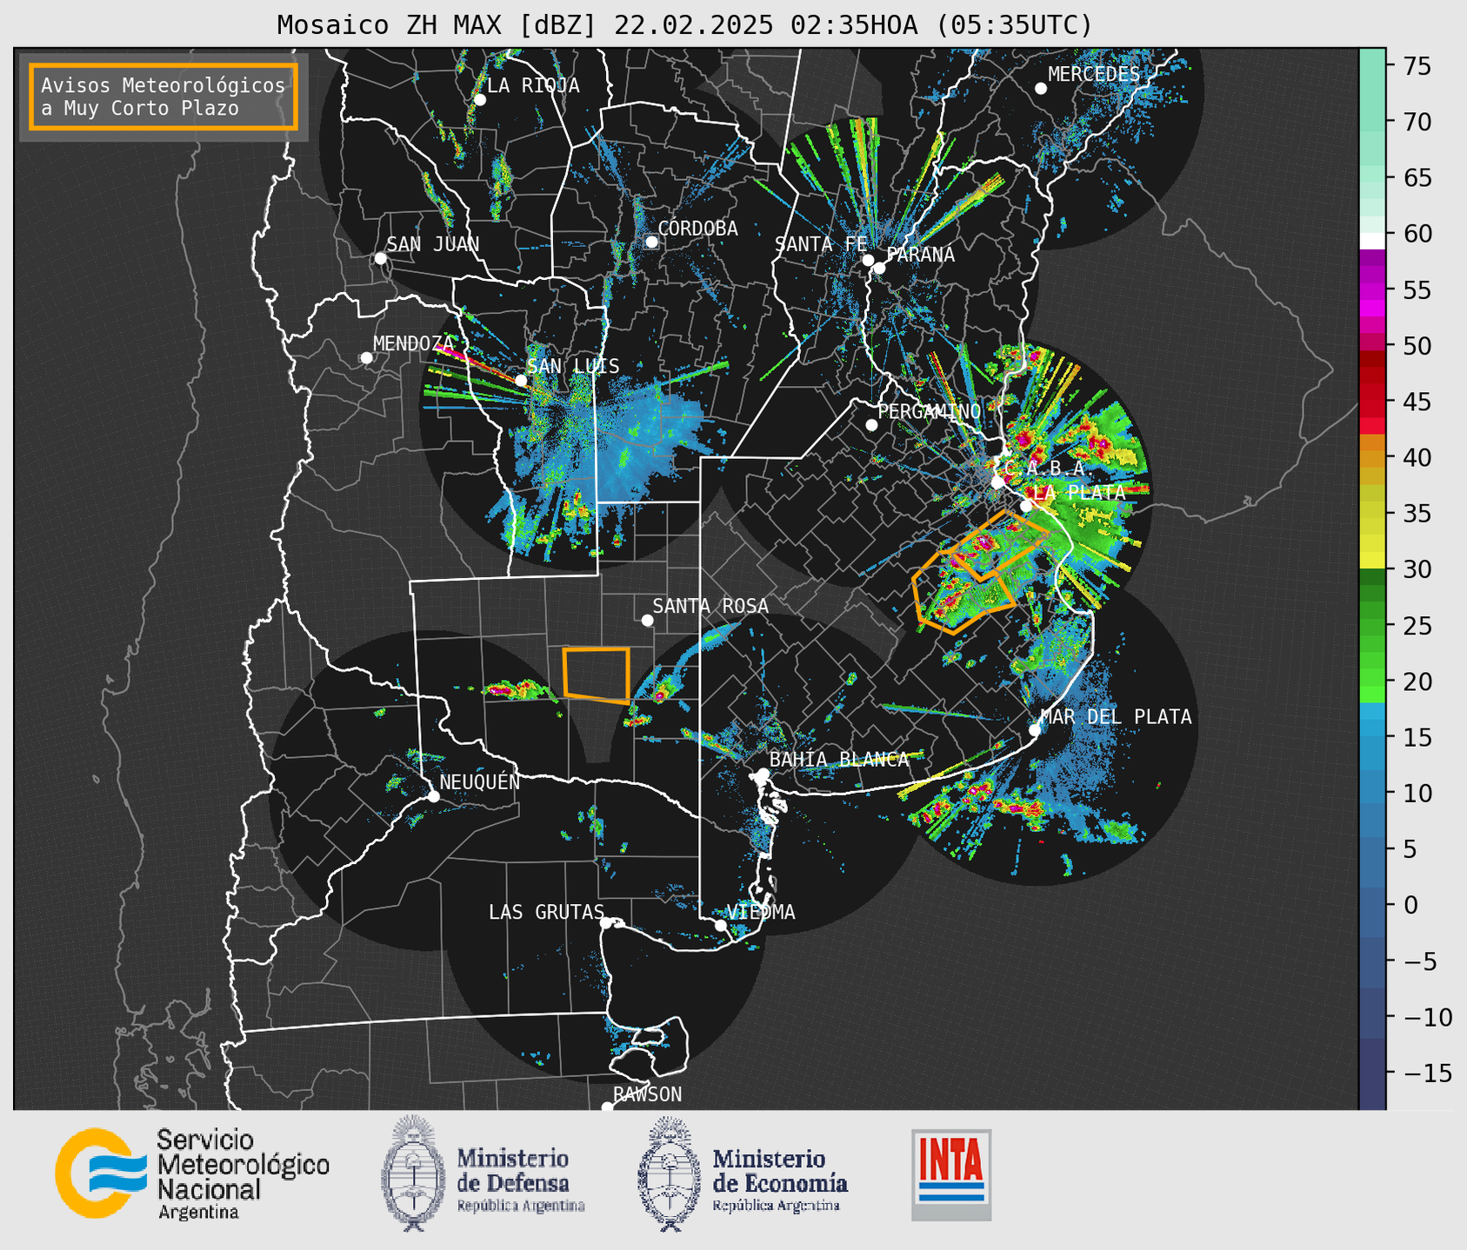Viewport: 1467px width, 1250px height.
Task: Click the Ministerio de Economía emblem
Action: pyautogui.click(x=669, y=1174)
